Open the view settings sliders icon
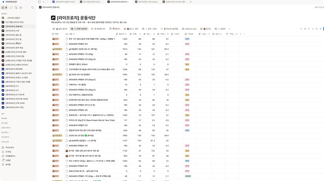Image resolution: width=324 pixels, height=181 pixels. [x=321, y=29]
